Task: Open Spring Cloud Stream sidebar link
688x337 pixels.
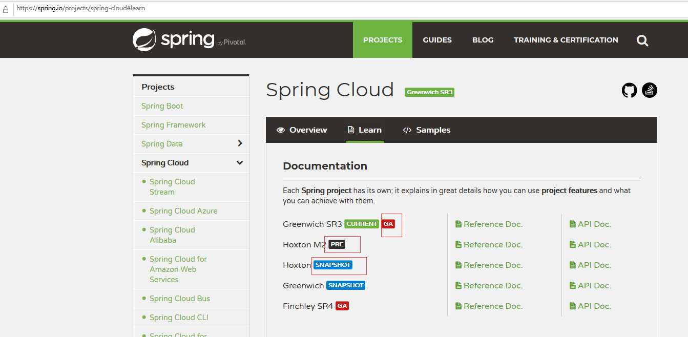Action: pyautogui.click(x=172, y=186)
